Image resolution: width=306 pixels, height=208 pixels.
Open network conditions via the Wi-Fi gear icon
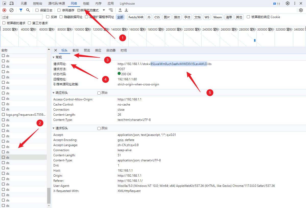[111, 10]
